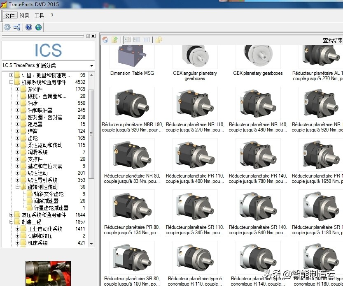The image size is (343, 286).
Task: Open the I.C.S TraceParts 扩展分类 dropdown
Action: pyautogui.click(x=92, y=65)
